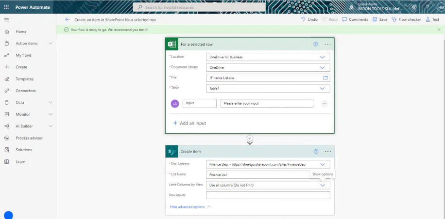Click the List Name field
Viewport: 445px width, 219px height.
(x=268, y=174)
